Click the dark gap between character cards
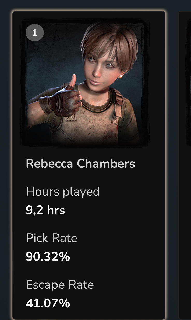 172,165
